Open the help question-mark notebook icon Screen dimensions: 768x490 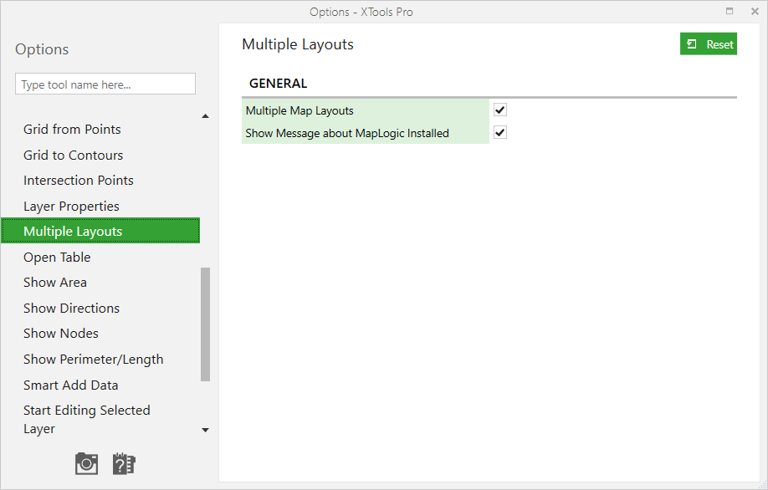(124, 463)
